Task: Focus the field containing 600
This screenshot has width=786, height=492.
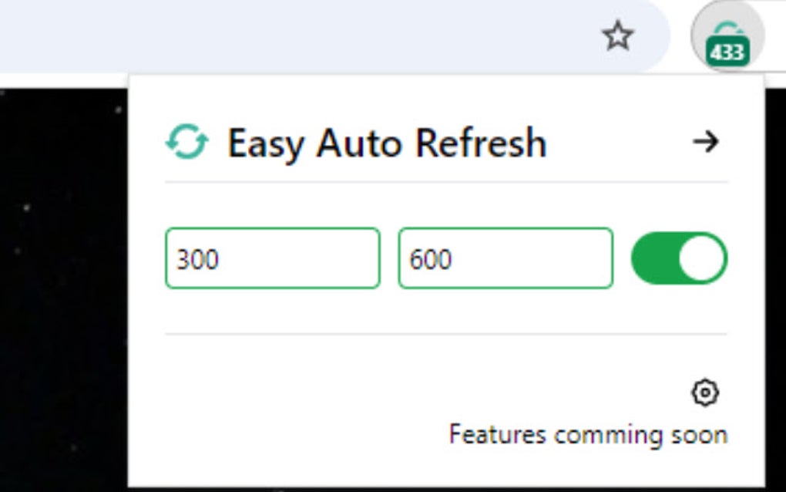Action: [x=505, y=258]
